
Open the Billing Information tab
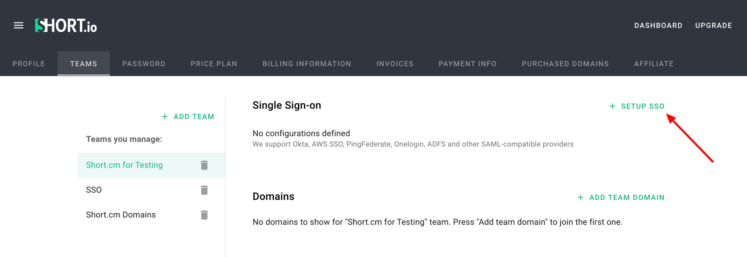coord(307,64)
